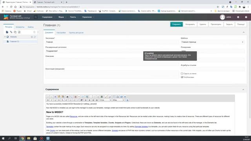Open File Explorer from the taskbar
This screenshot has width=251, height=141.
[29, 138]
